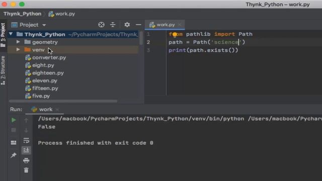Select the venv folder in tree
Image resolution: width=322 pixels, height=181 pixels.
(38, 50)
